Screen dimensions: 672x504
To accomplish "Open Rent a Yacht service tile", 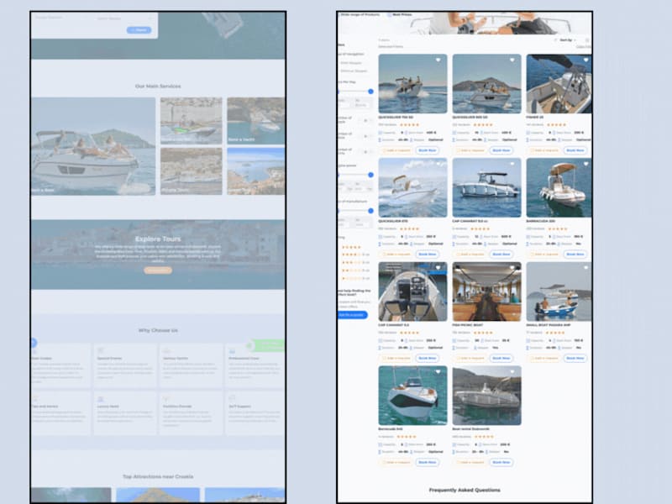I will click(x=256, y=120).
